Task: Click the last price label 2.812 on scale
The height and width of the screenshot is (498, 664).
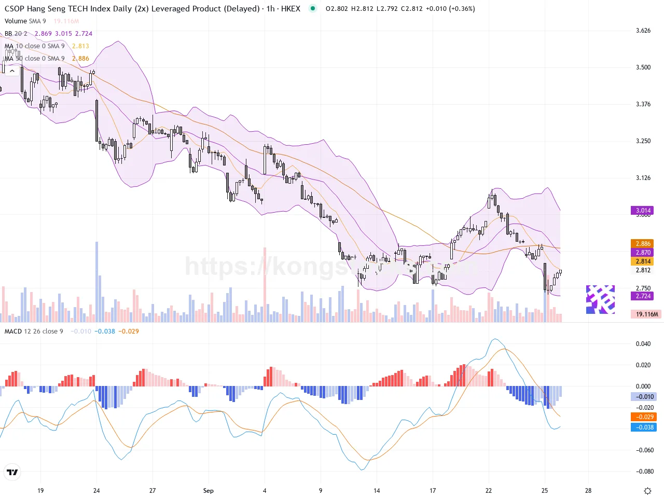Action: 643,270
